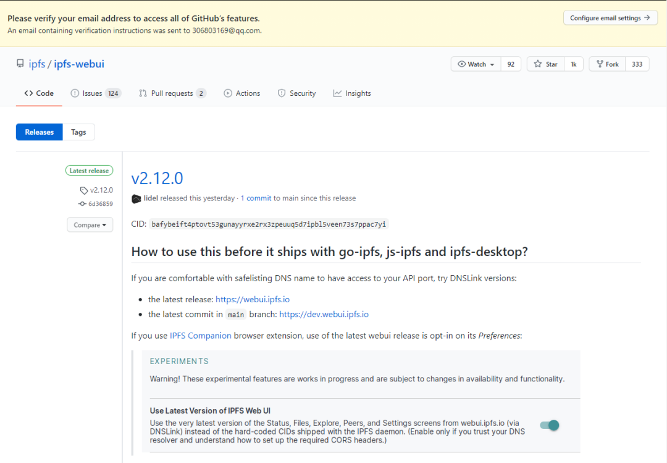Expand the Watch dropdown

[x=476, y=64]
